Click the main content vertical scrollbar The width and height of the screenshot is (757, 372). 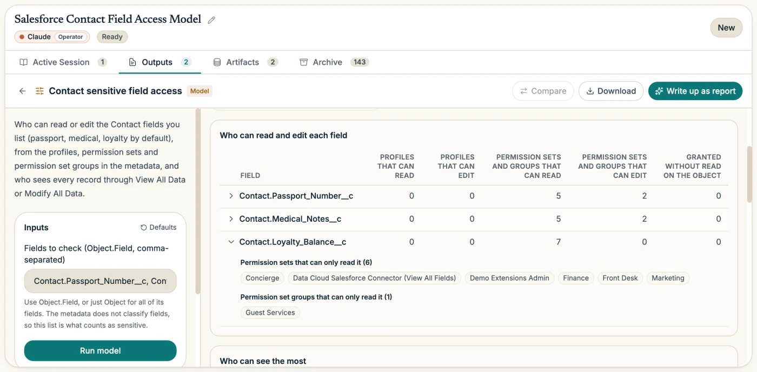coord(749,174)
